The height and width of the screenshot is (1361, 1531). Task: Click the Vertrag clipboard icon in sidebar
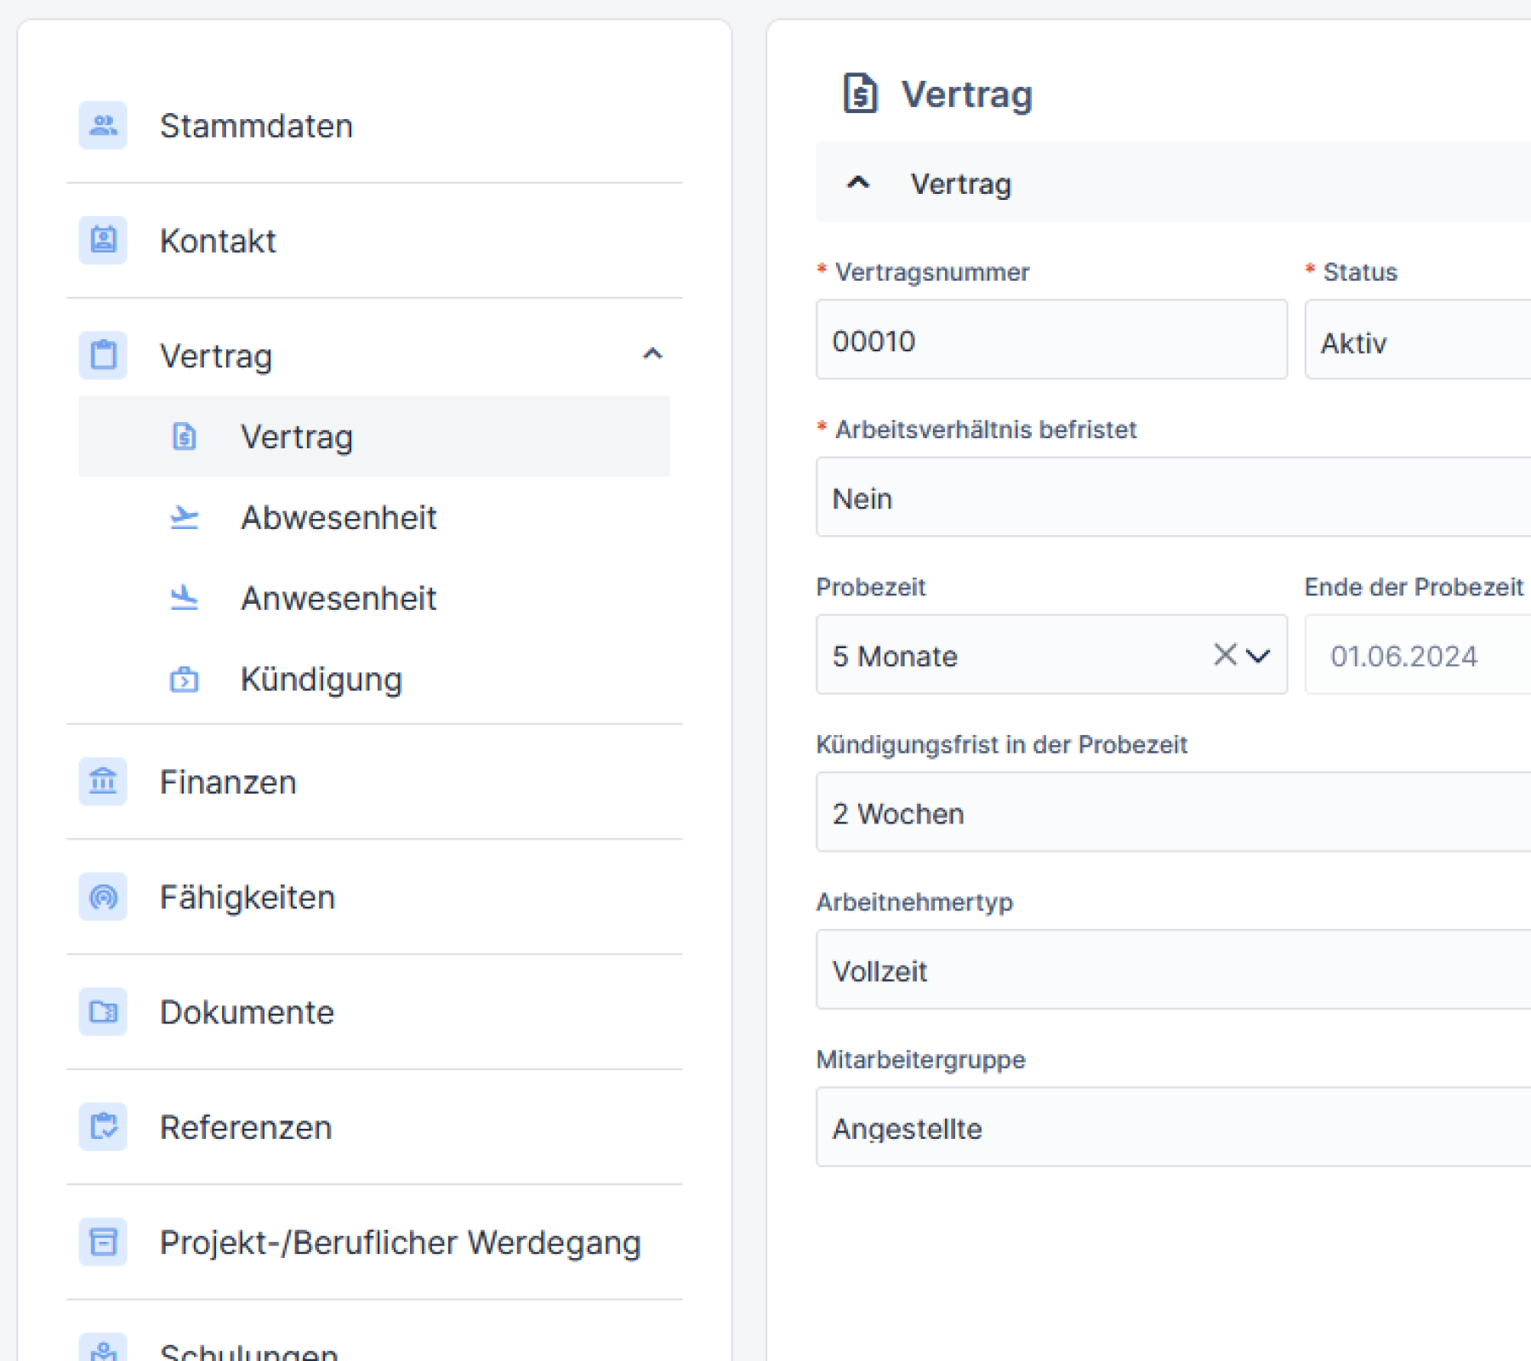pyautogui.click(x=102, y=356)
